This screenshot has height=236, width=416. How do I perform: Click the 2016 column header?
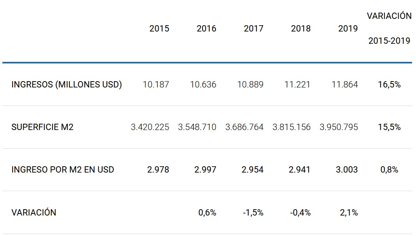tap(206, 29)
